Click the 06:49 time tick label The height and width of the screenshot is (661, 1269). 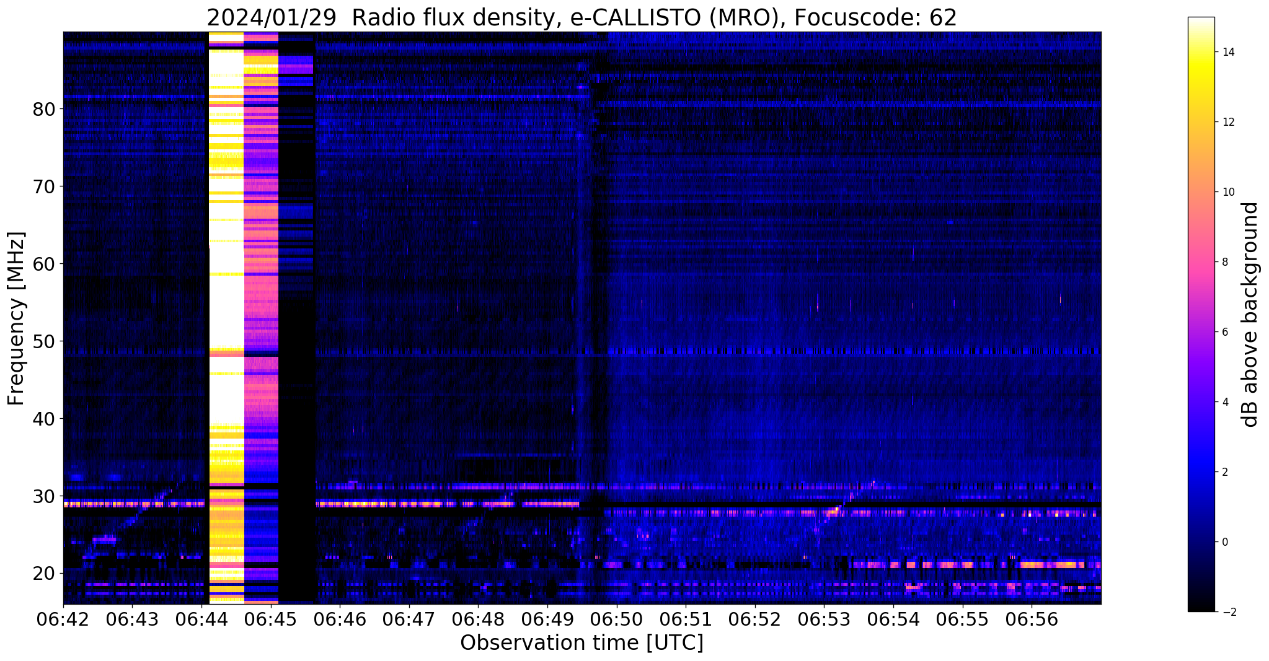pos(547,619)
